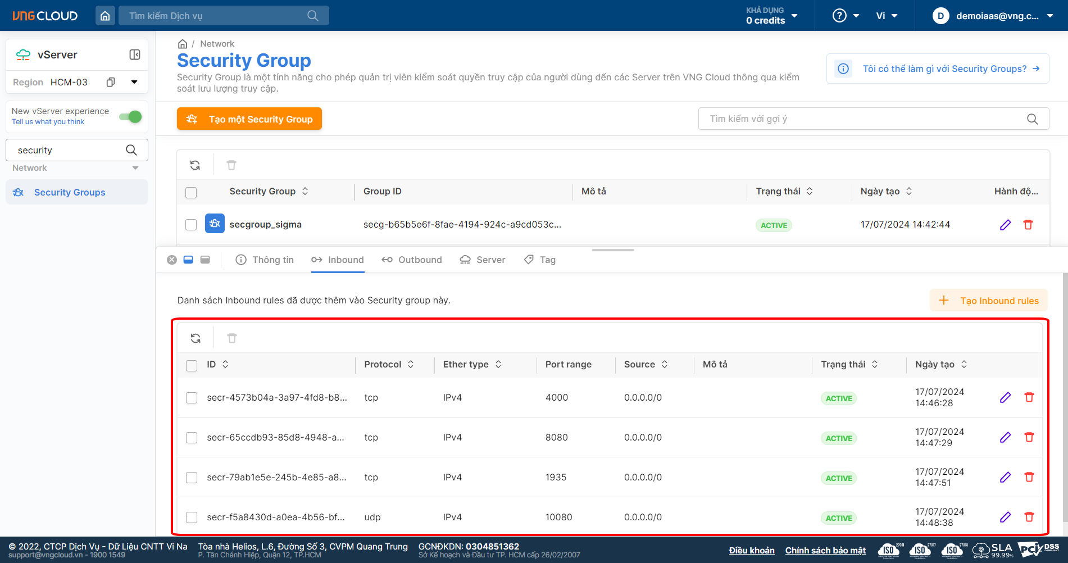Expand the Vi language dropdown
Screen dimensions: 1068x563
(x=887, y=16)
